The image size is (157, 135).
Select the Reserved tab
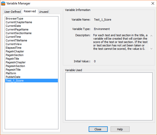tap(30, 11)
